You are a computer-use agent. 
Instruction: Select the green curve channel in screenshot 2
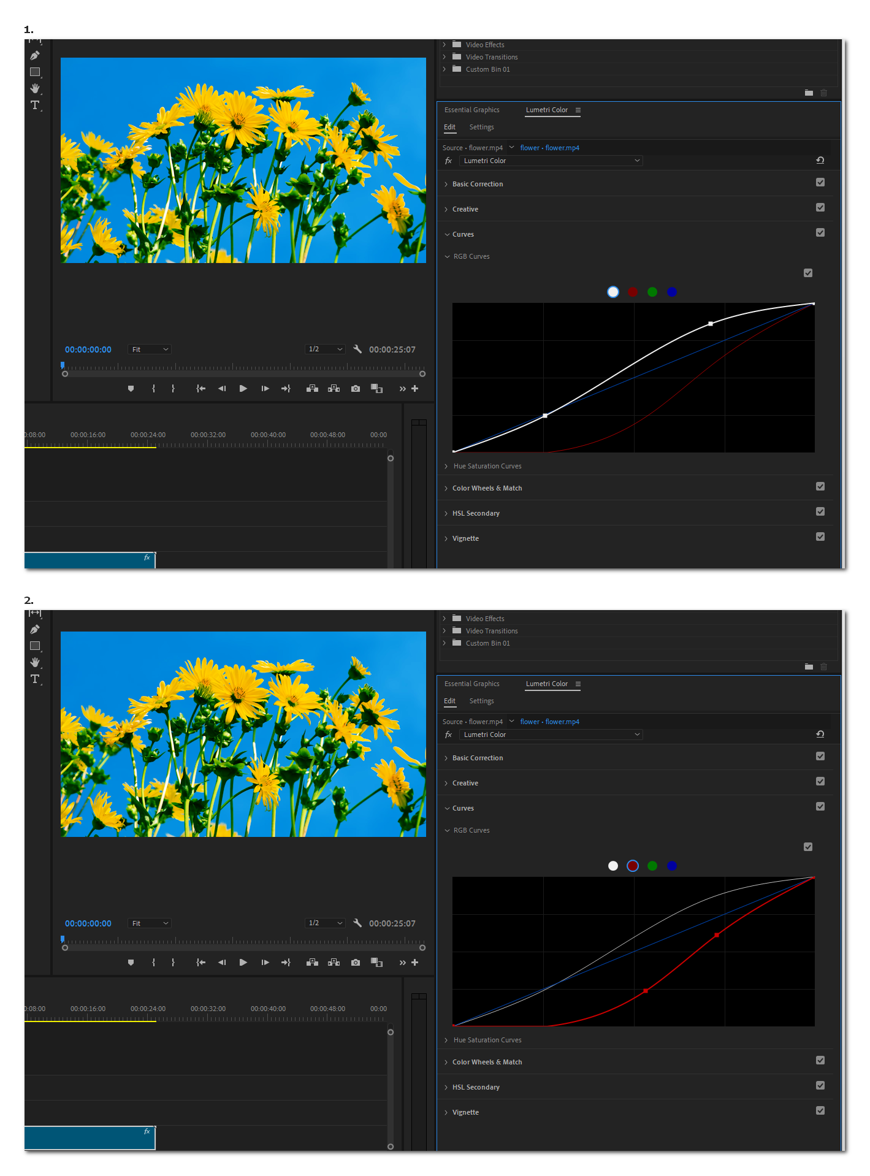652,866
